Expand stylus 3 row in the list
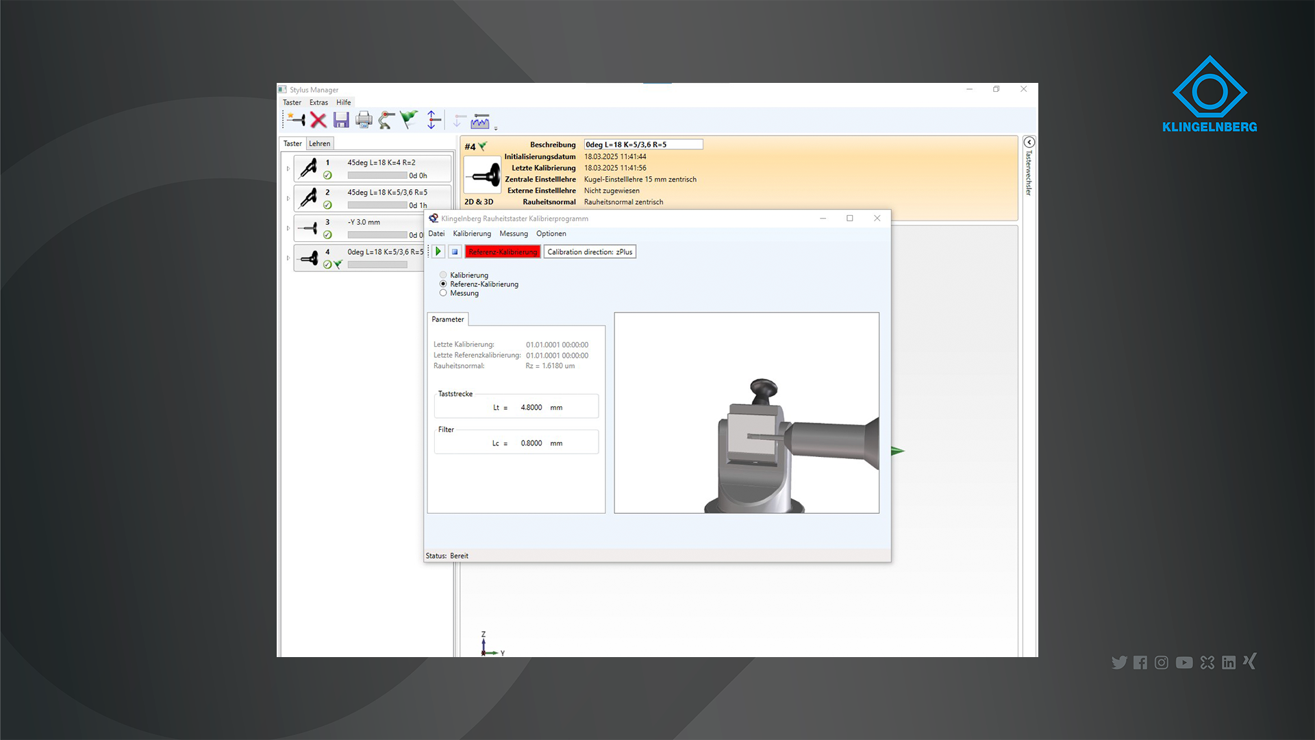This screenshot has height=740, width=1315. tap(288, 228)
